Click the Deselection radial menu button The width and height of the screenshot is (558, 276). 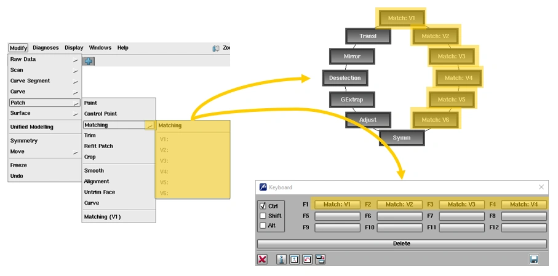(345, 78)
